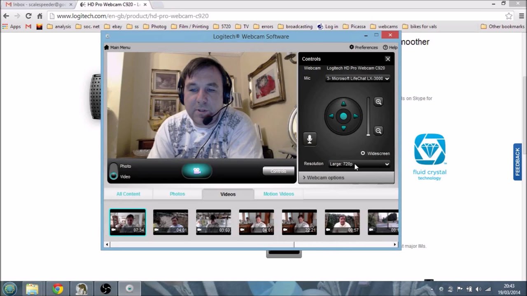The width and height of the screenshot is (527, 296).
Task: Click the Controls button
Action: pos(278,171)
